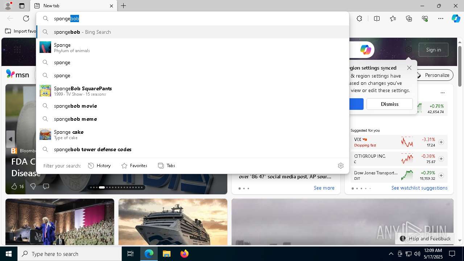Open Help and Feedback button
The width and height of the screenshot is (464, 261).
(425, 239)
